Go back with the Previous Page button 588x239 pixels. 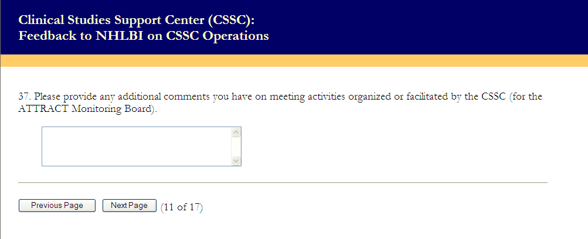(57, 206)
